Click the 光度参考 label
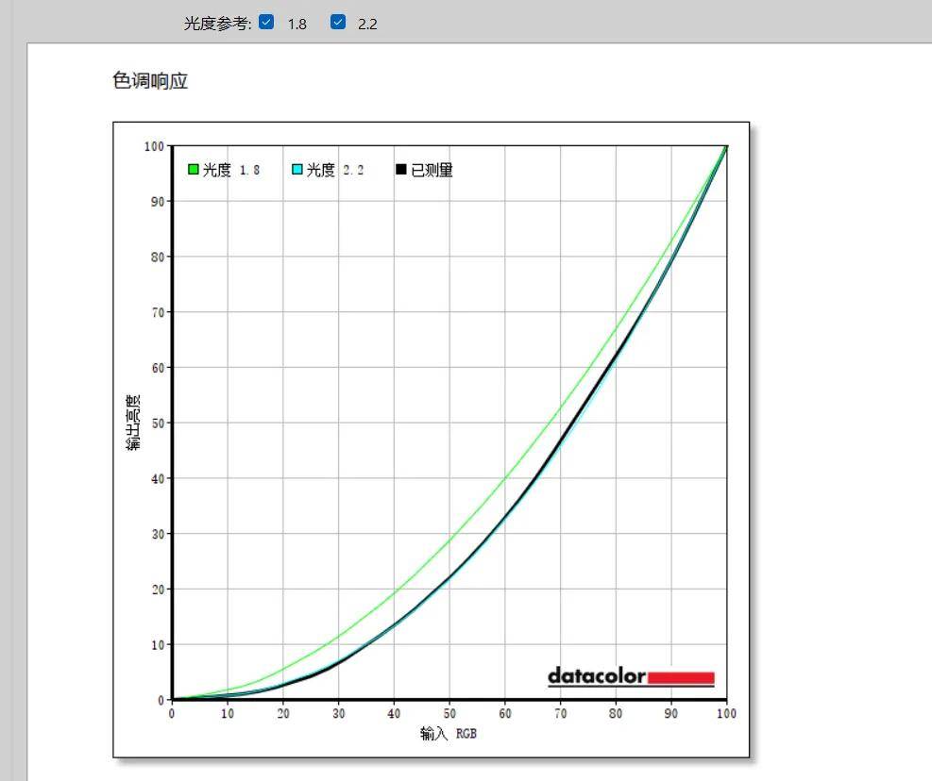Viewport: 932px width, 781px height. 217,24
